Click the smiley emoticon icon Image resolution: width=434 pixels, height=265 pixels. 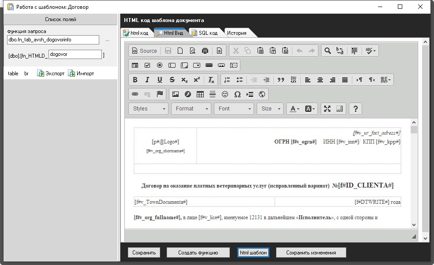[x=225, y=94]
